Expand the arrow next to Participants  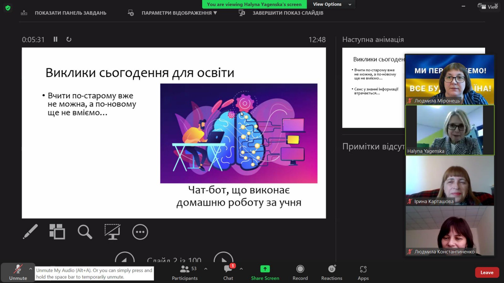tap(206, 269)
